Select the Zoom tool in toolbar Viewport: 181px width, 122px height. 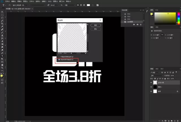(x=2, y=68)
